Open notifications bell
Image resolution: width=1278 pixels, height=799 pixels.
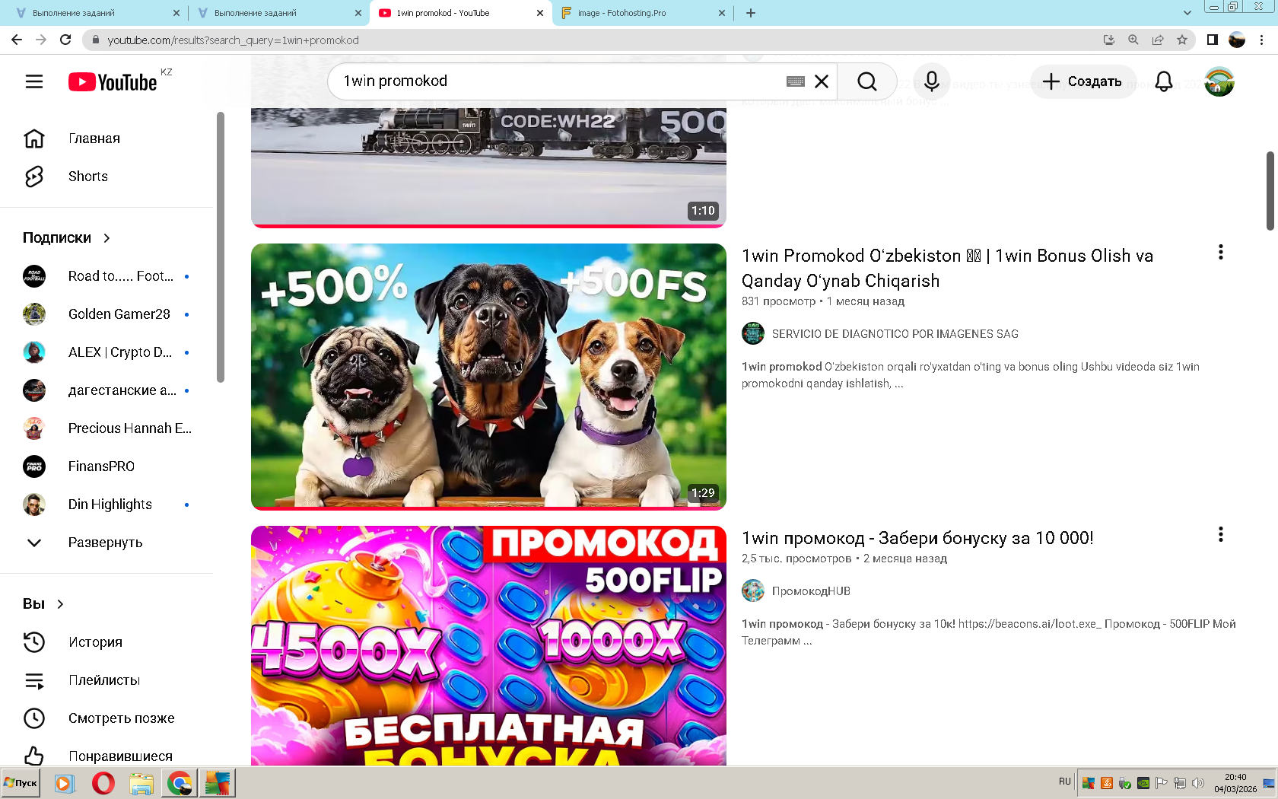[1164, 81]
